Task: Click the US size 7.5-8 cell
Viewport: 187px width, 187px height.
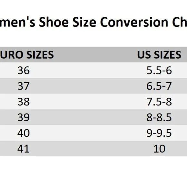Action: coord(159,102)
